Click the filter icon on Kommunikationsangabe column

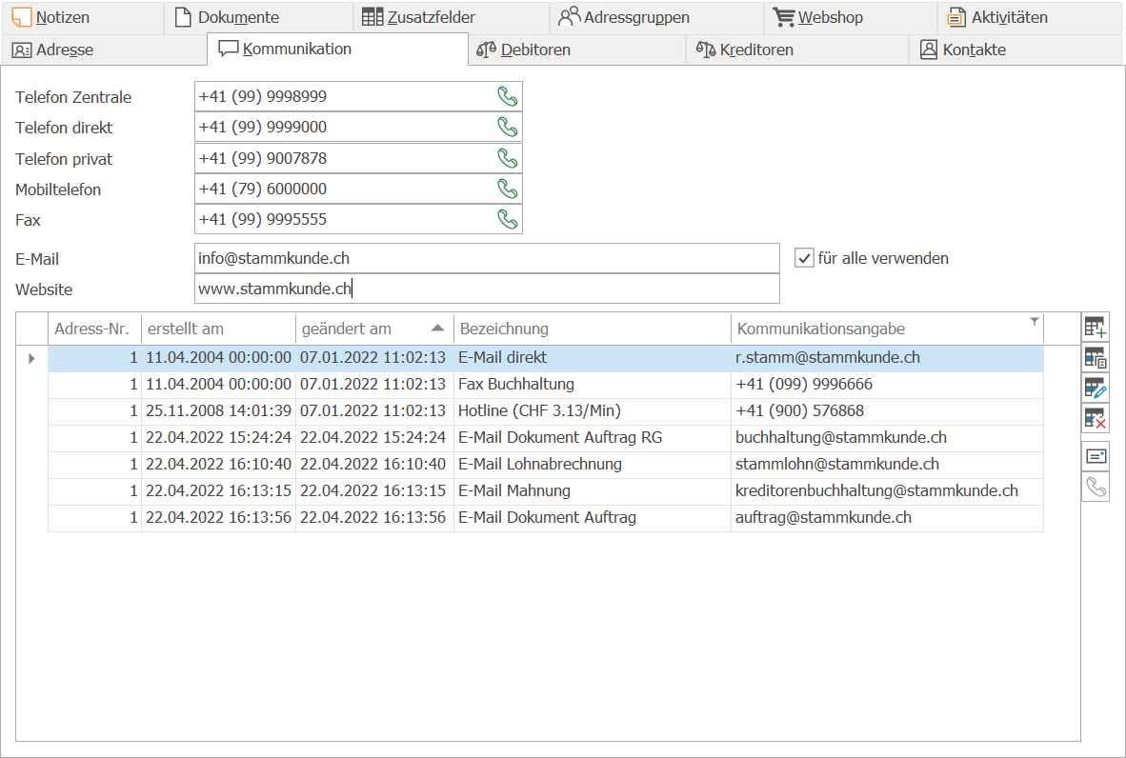pos(1035,322)
